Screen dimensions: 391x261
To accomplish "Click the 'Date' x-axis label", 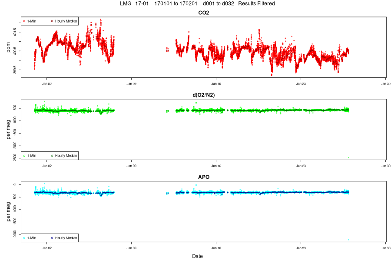I will pos(197,256).
